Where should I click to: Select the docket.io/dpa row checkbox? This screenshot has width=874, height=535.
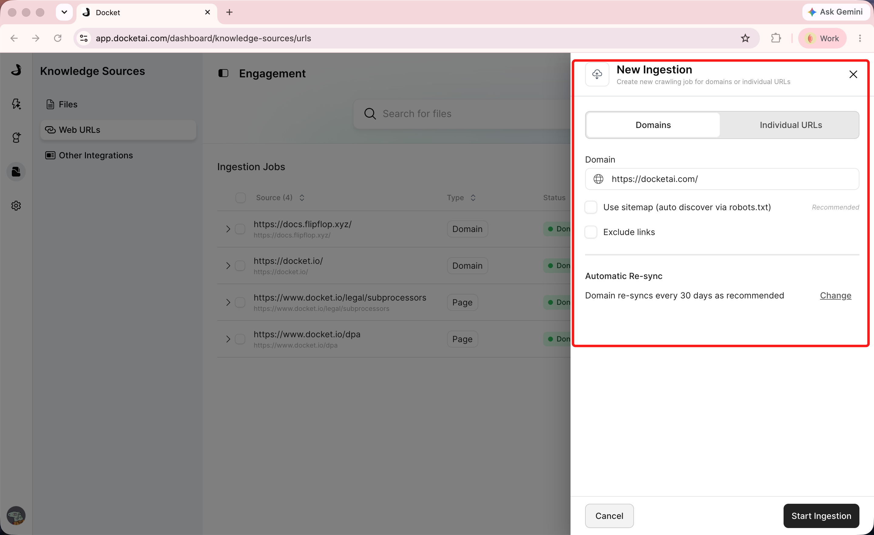[x=240, y=339]
